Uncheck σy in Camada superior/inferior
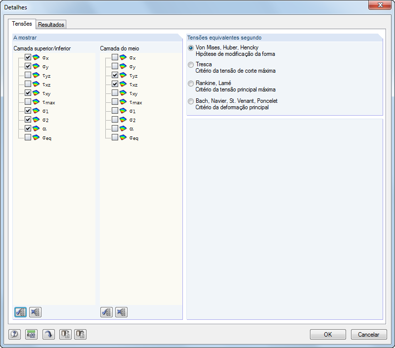Viewport: 395px width, 348px height. 28,66
